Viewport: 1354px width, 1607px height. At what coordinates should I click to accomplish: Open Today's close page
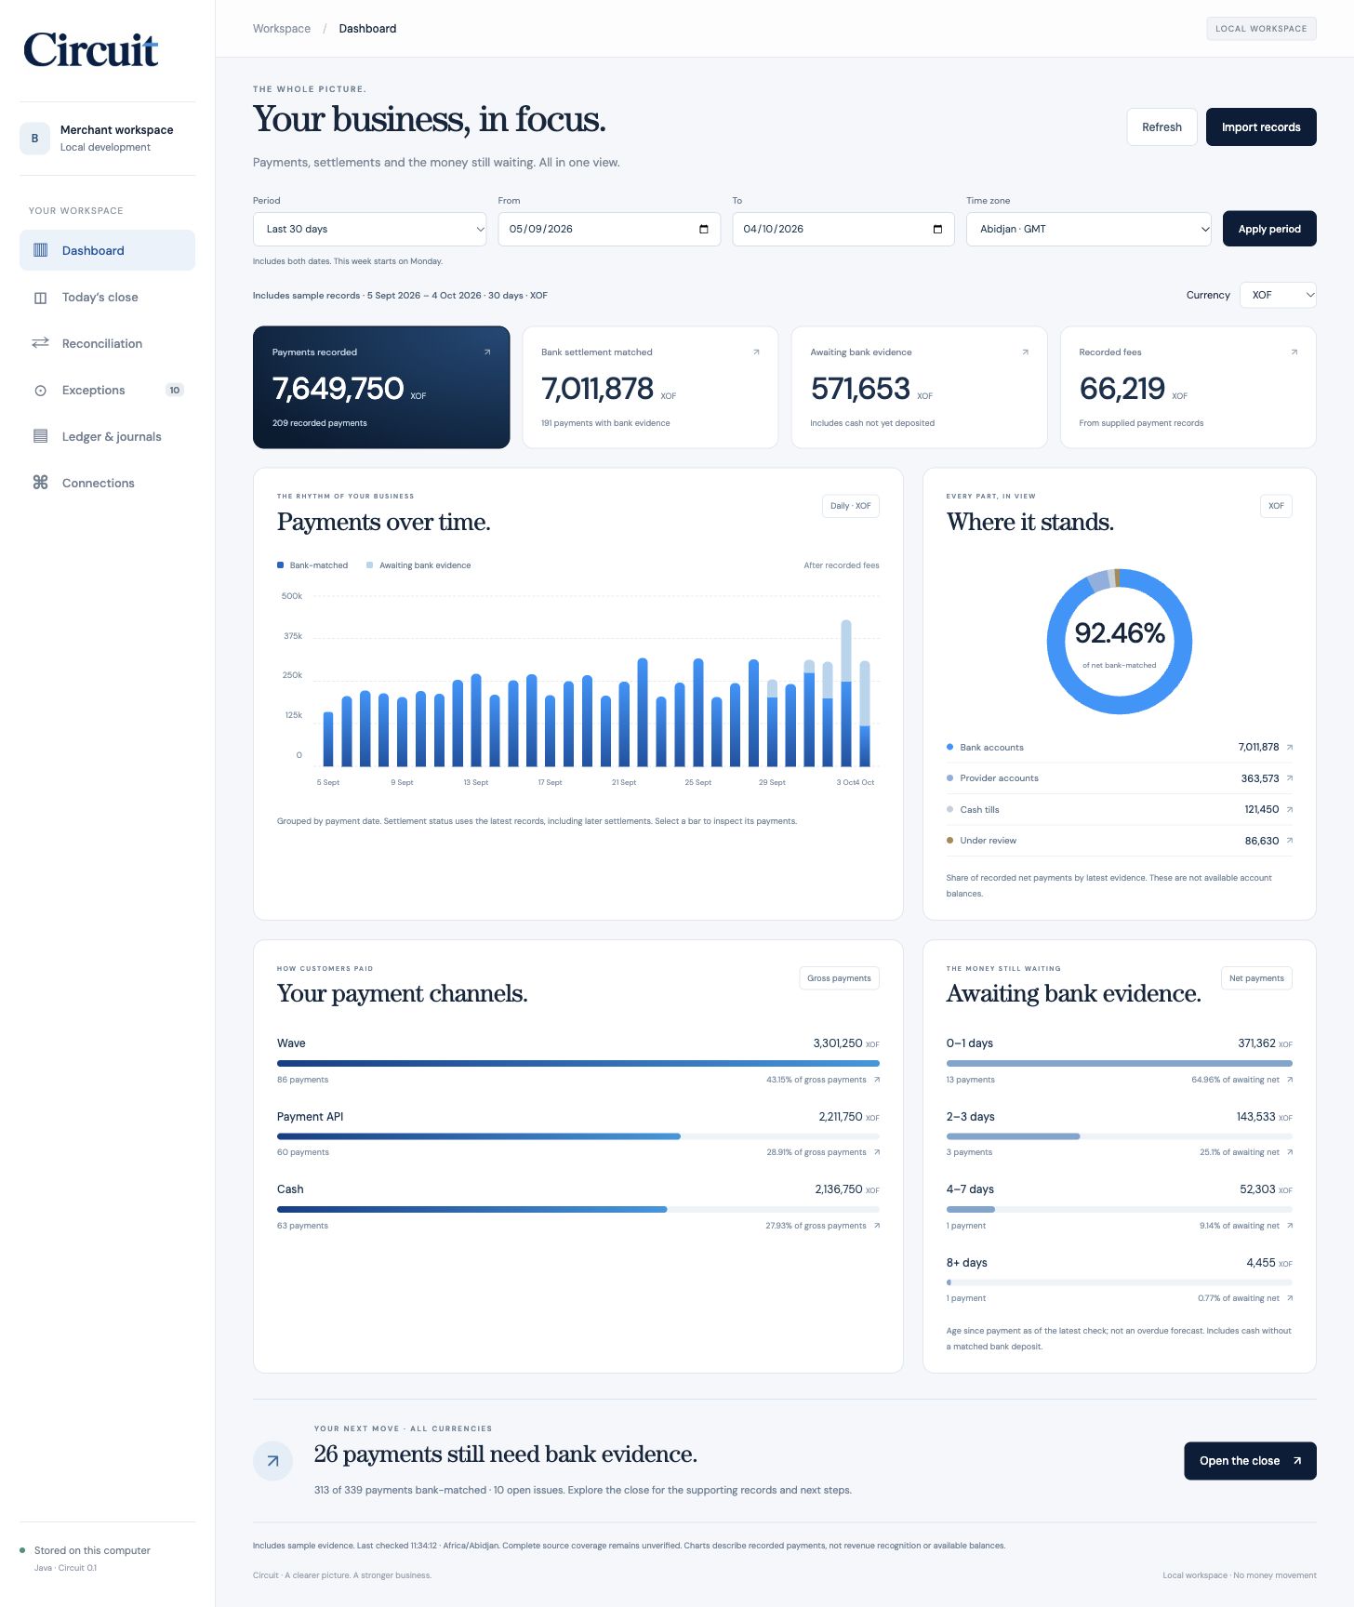coord(107,298)
